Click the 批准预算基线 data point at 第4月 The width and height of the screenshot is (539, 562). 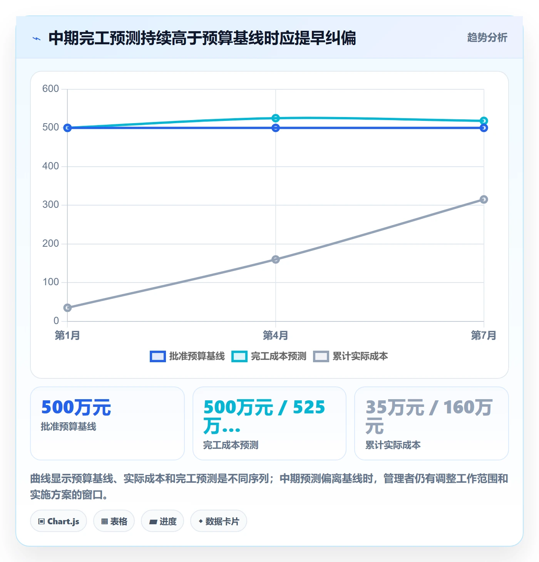tap(276, 128)
